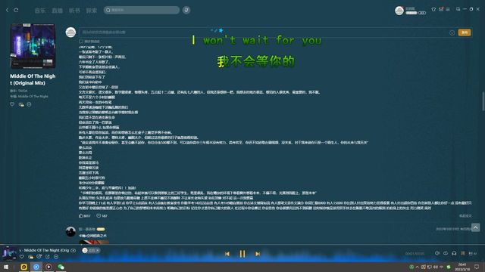Go to the previous track
The height and width of the screenshot is (272, 485).
coord(227,254)
